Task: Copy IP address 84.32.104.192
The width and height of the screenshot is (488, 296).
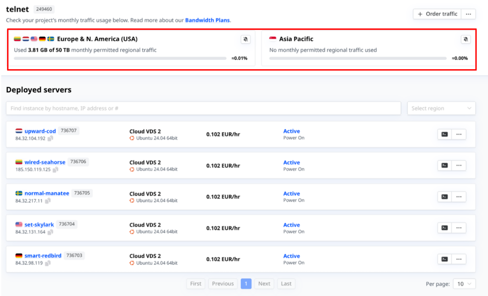Action: 51,139
